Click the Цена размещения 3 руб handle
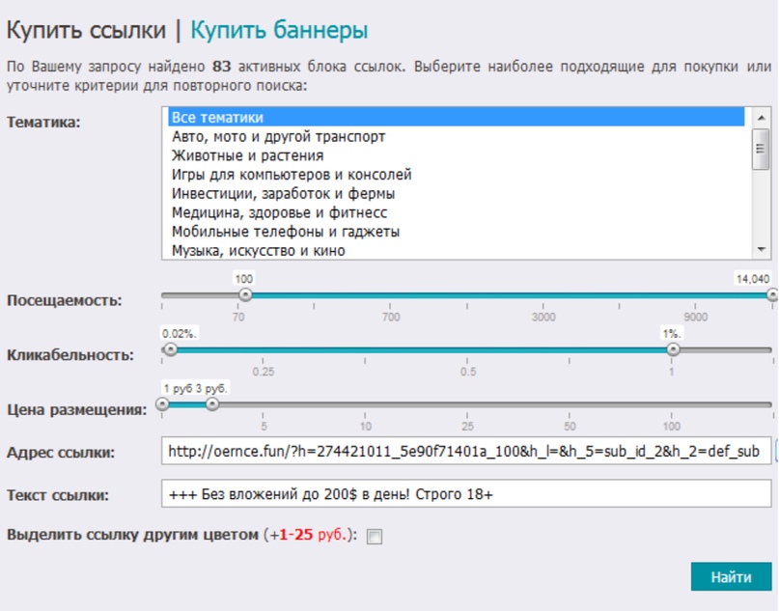Viewport: 779px width, 611px height. (x=211, y=404)
